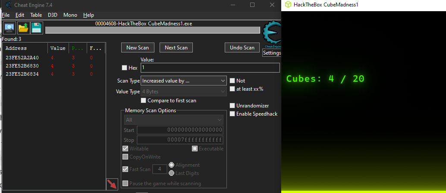Screen dimensions: 446x193
Task: Open the Table menu
Action: click(x=36, y=15)
